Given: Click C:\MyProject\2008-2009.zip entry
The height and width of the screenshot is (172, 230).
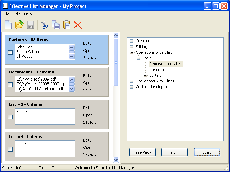Looking at the screenshot, I should click(x=41, y=84).
